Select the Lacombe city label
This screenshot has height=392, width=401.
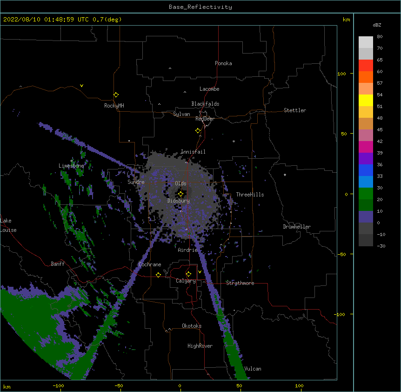[209, 89]
